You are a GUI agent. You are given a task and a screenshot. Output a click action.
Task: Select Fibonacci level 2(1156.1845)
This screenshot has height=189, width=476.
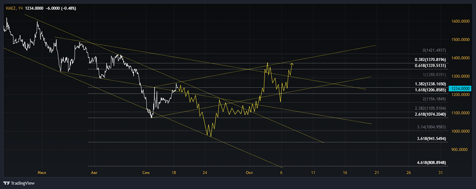coord(435,99)
